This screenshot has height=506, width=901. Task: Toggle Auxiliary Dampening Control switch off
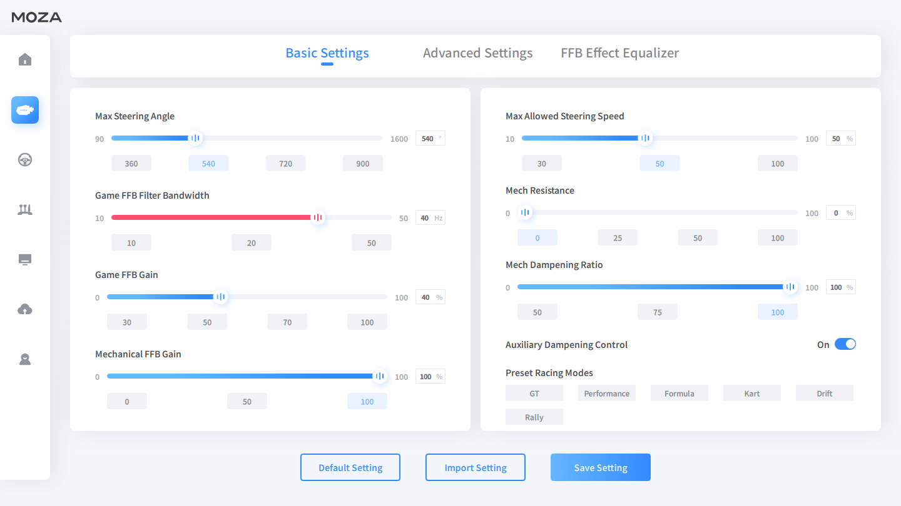[x=845, y=344]
